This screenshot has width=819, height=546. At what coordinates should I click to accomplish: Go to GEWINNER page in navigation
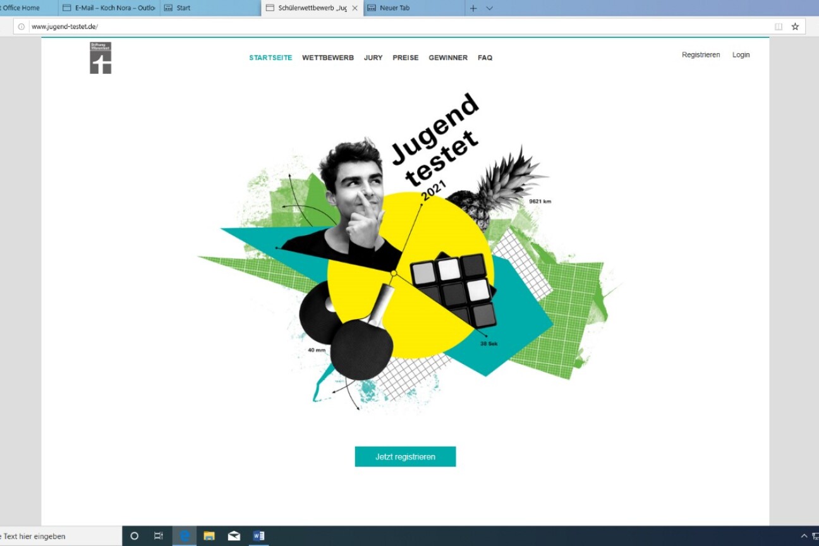[448, 58]
